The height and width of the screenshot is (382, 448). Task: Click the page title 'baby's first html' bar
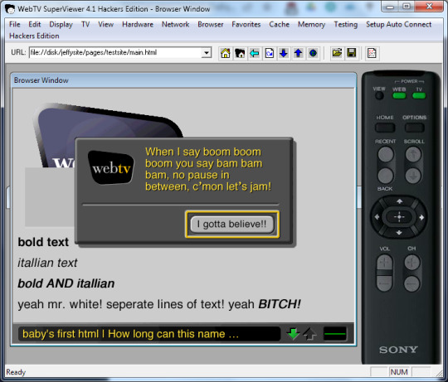(x=149, y=334)
